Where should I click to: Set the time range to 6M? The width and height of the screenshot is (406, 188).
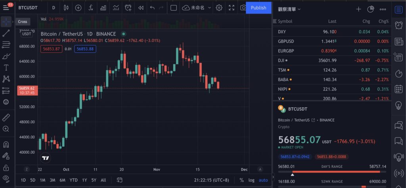(62, 180)
